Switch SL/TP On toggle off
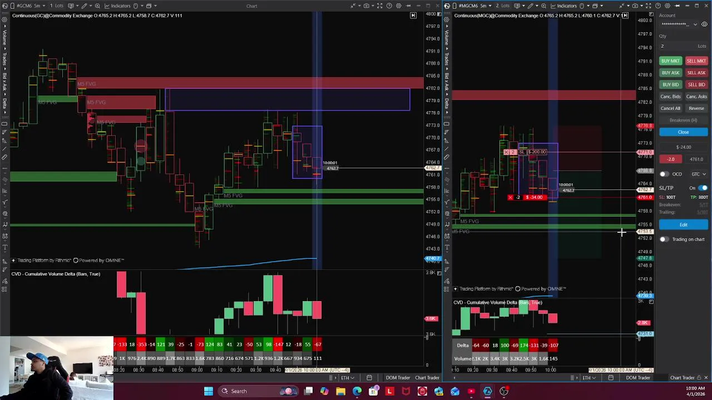The image size is (712, 400). point(703,188)
